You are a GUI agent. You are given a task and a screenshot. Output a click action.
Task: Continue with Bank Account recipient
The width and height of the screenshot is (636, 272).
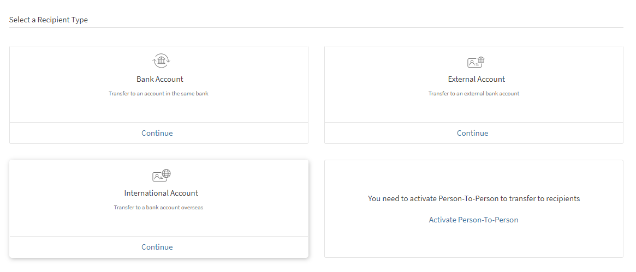[157, 133]
